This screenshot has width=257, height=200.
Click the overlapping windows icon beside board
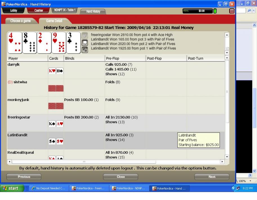click(x=85, y=50)
